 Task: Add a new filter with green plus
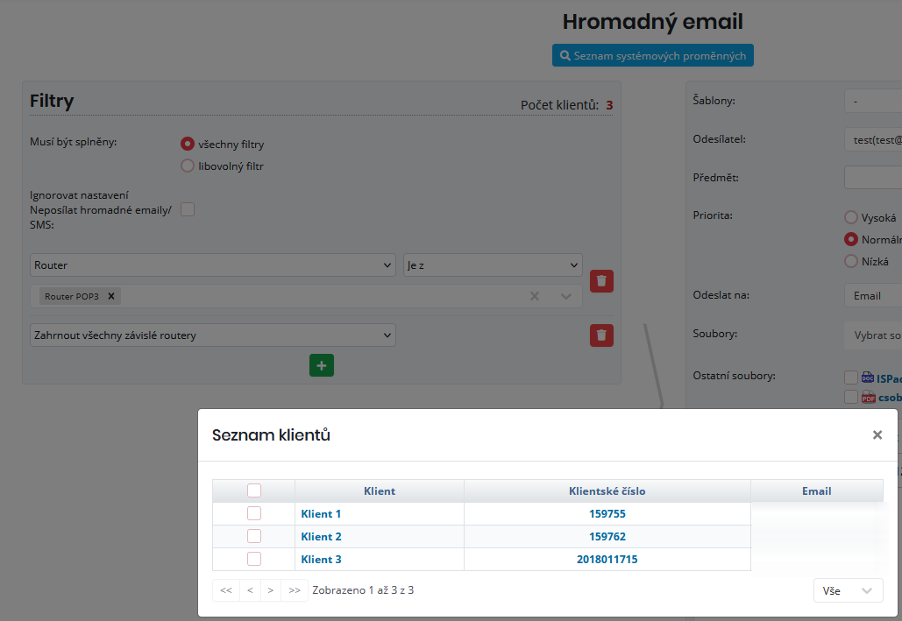coord(322,365)
